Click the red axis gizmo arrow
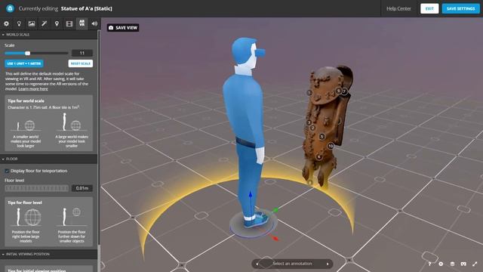This screenshot has height=272, width=483. 275,238
